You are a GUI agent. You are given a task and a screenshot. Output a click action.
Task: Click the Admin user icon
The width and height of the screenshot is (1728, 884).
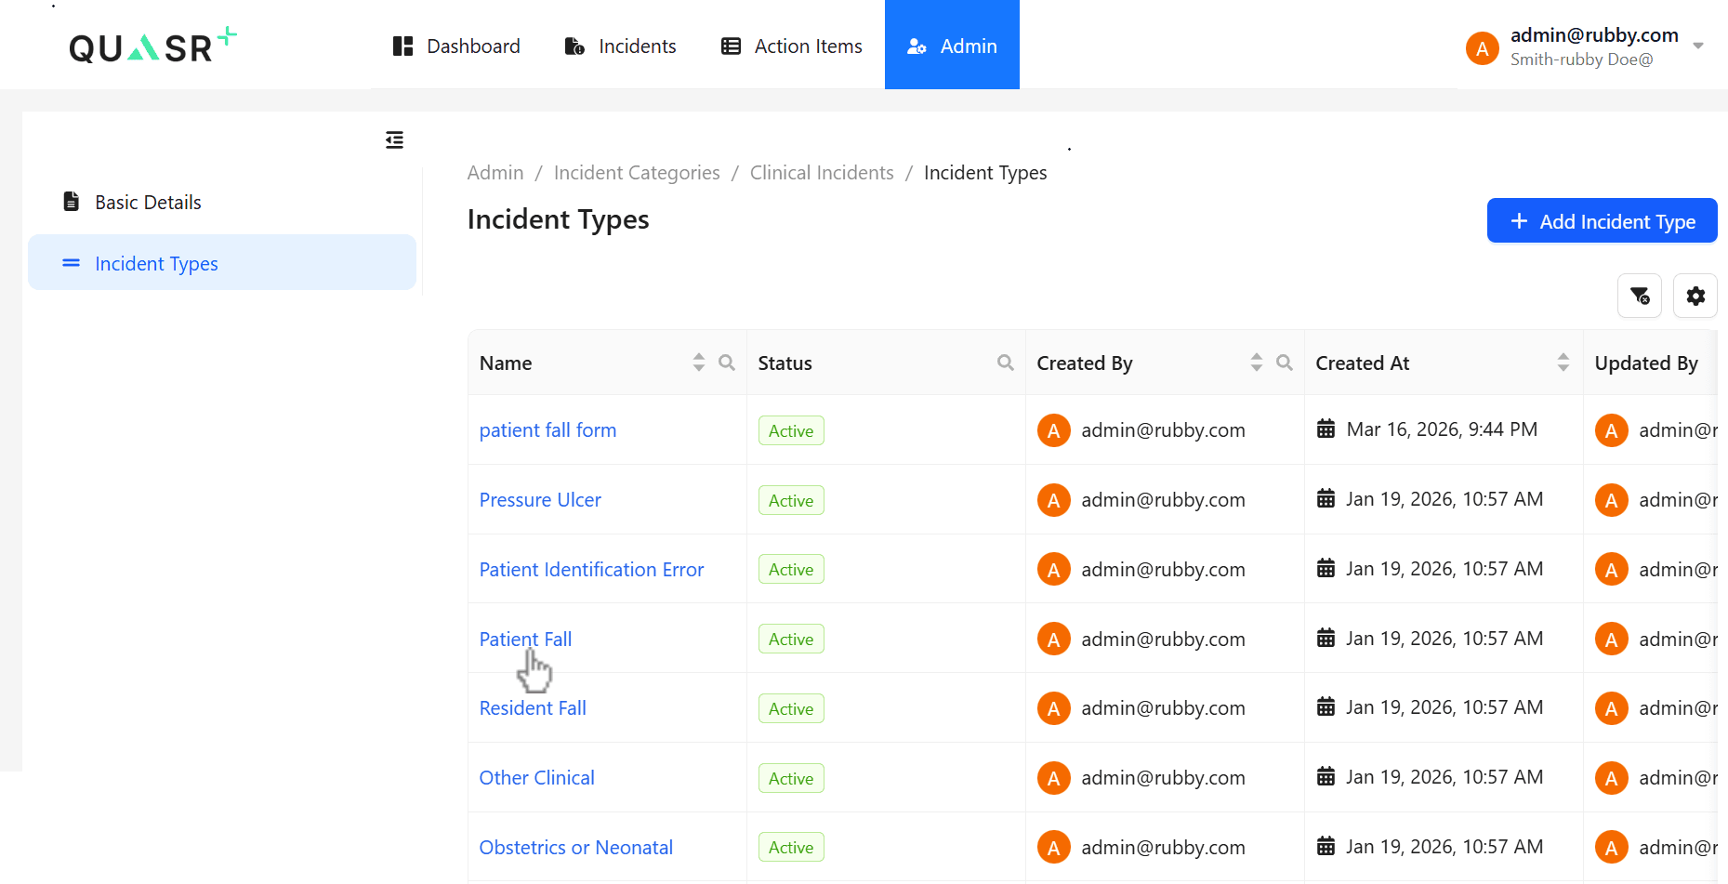point(917,46)
